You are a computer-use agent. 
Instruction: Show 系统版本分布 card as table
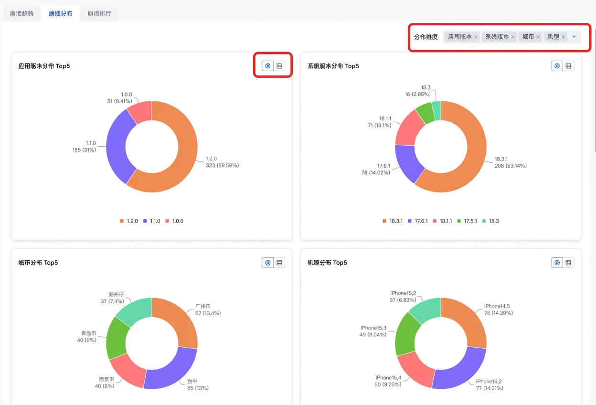click(x=568, y=66)
